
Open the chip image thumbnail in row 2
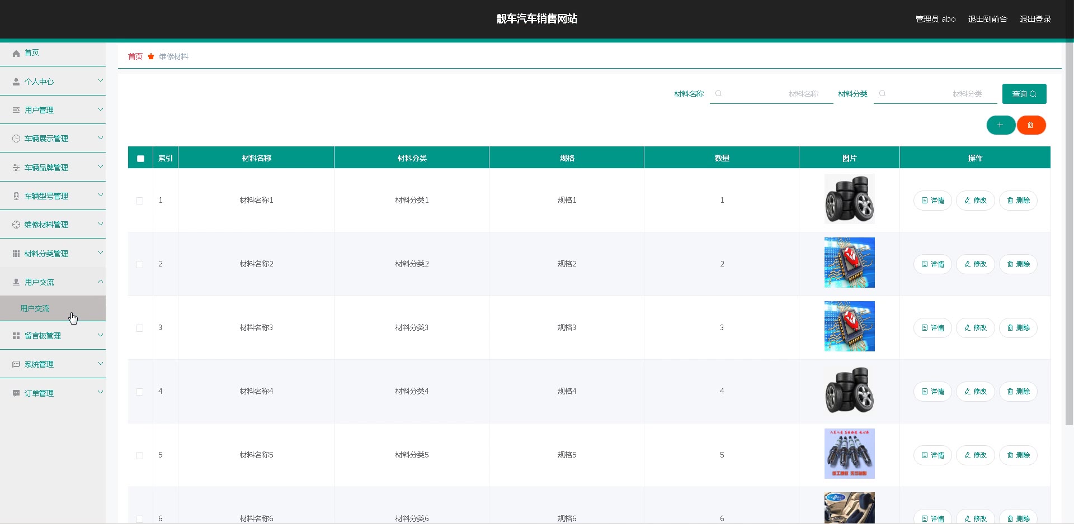tap(849, 263)
